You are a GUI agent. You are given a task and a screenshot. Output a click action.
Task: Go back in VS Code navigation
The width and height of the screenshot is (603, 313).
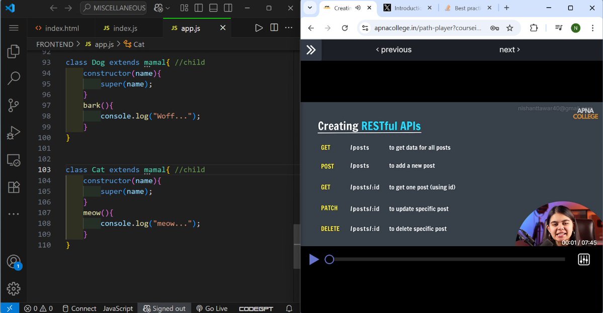pyautogui.click(x=53, y=8)
